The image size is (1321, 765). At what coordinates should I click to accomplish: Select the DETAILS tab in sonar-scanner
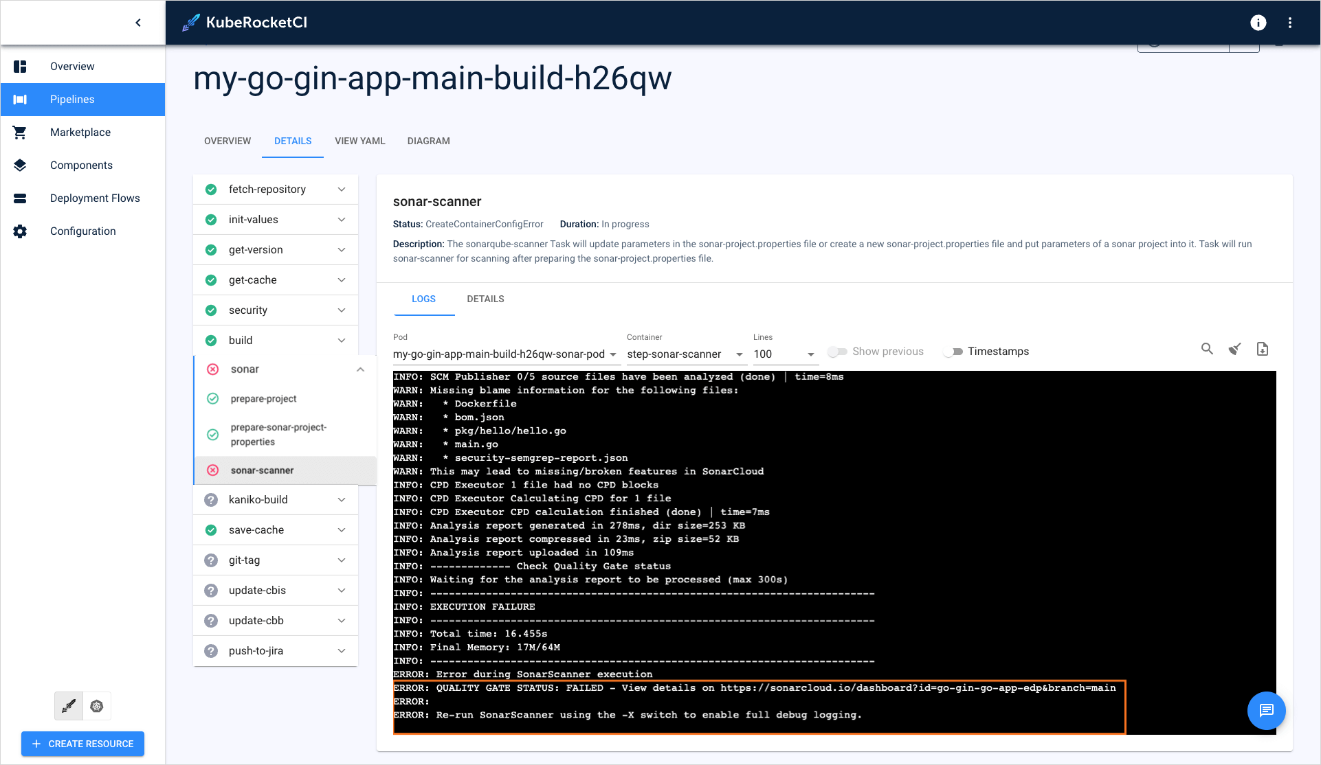(x=486, y=299)
